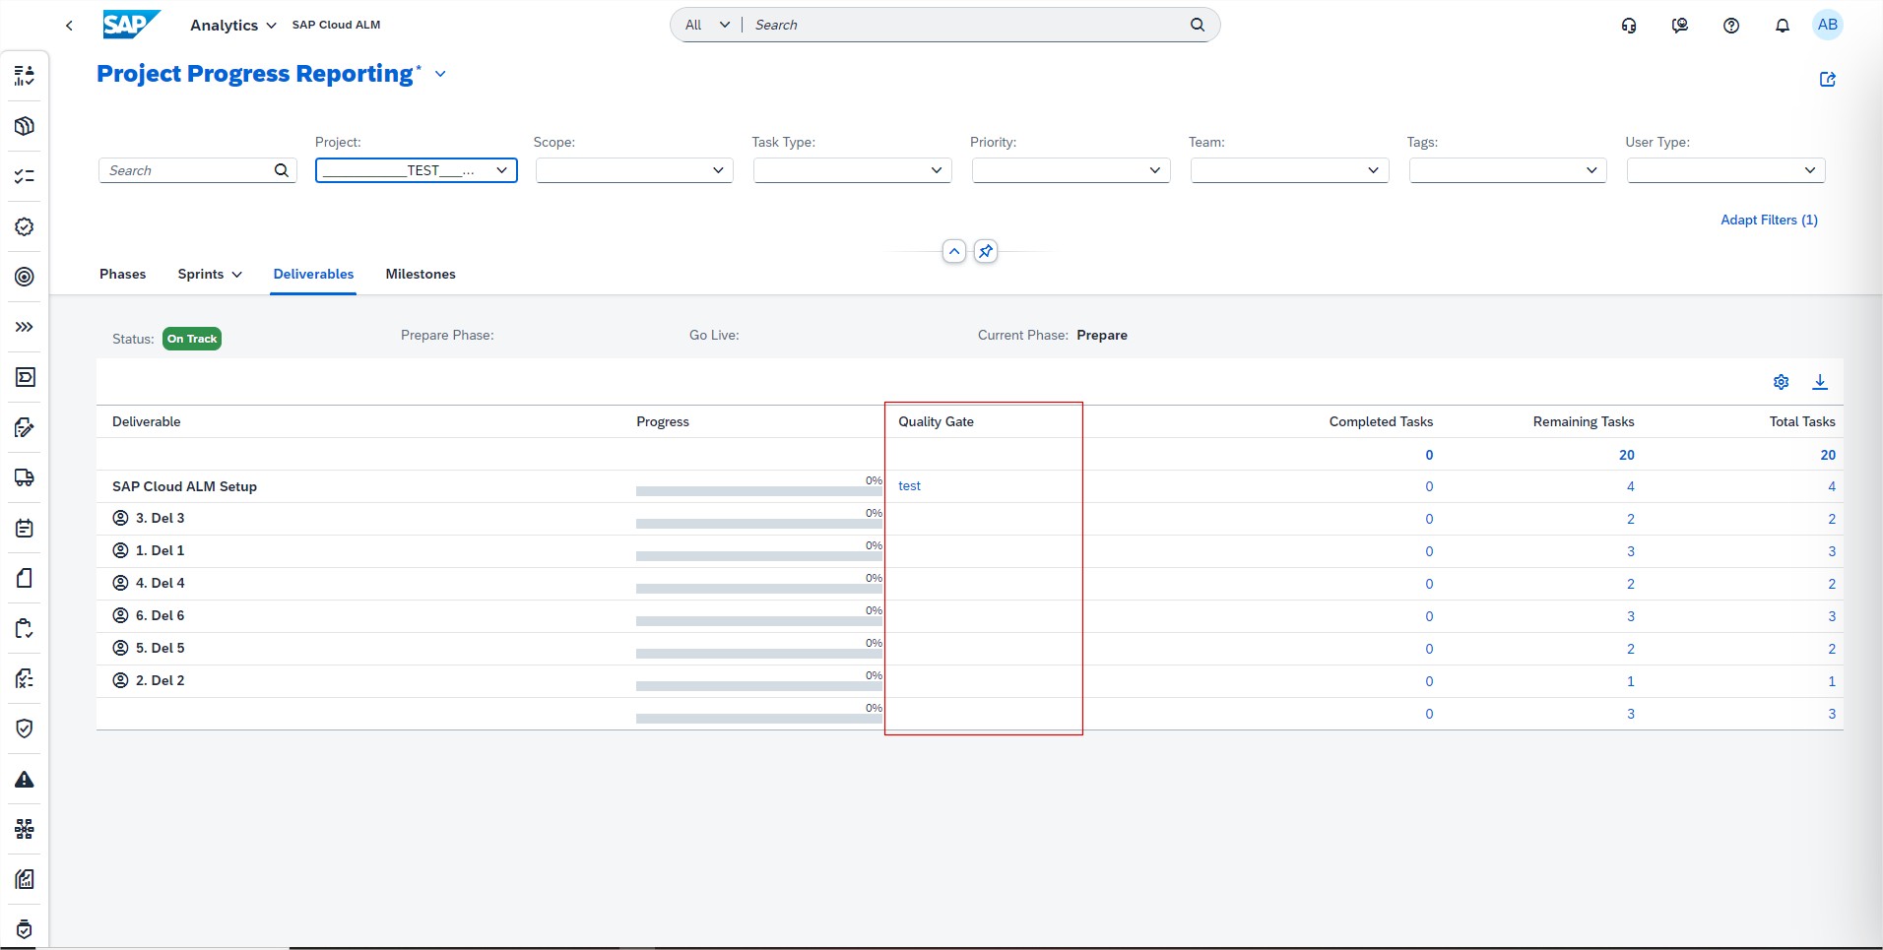Open the help question mark icon
The image size is (1883, 950).
[x=1730, y=26]
